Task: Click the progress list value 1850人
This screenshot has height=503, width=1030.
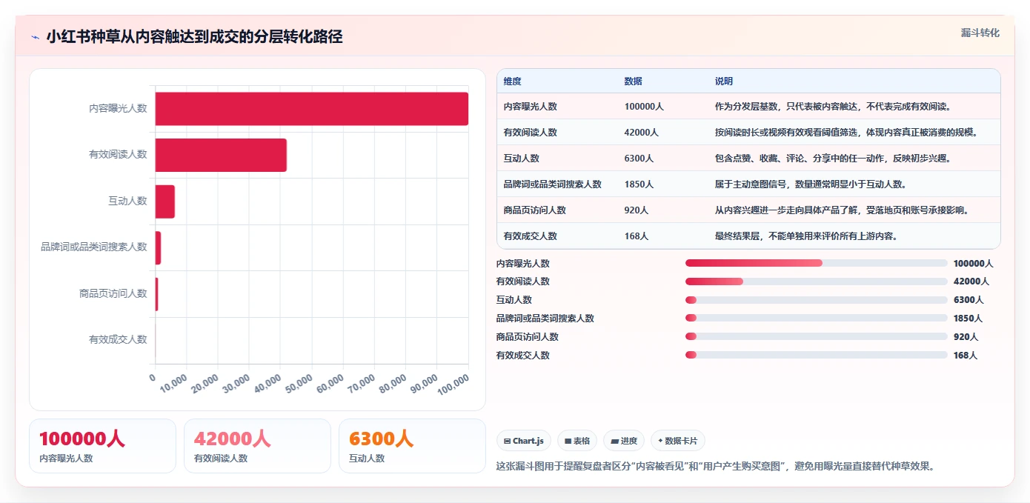Action: click(x=968, y=319)
